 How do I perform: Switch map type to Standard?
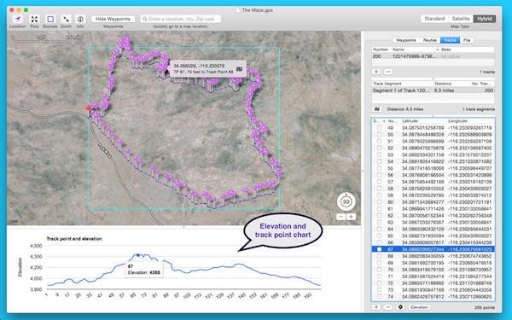(434, 19)
